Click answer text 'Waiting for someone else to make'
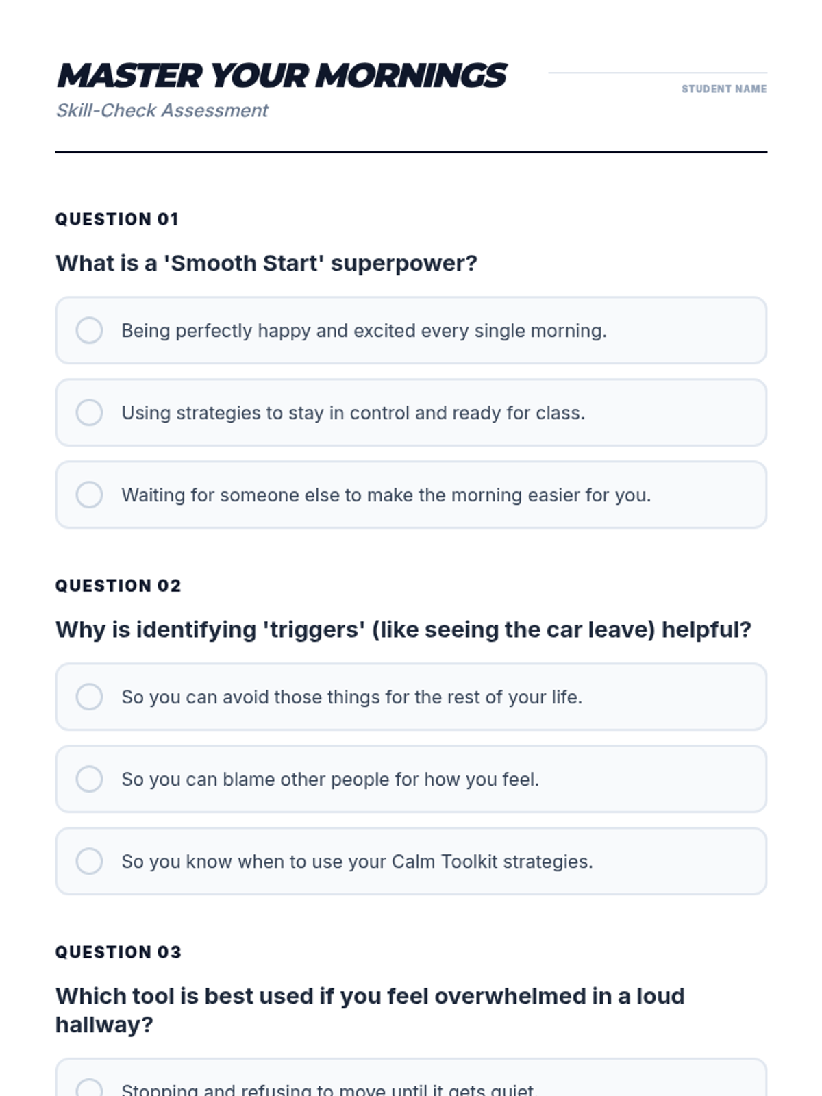Screen dimensions: 822x1096 386,495
